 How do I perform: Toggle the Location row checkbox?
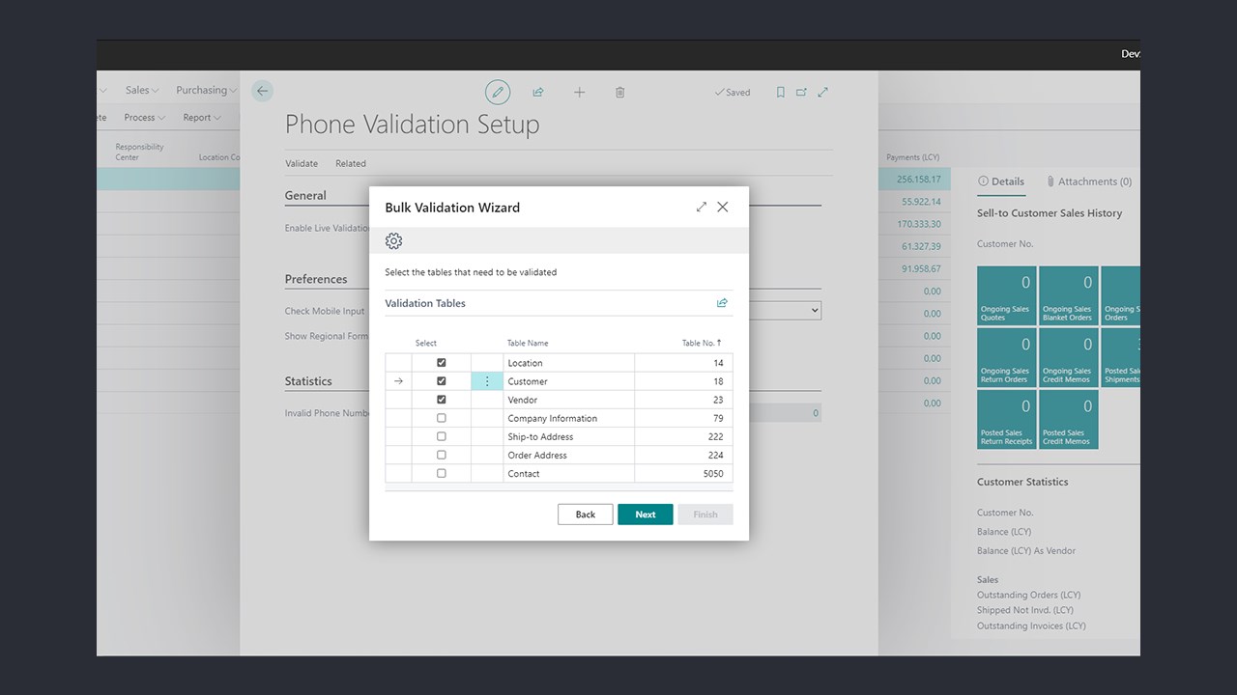(x=442, y=363)
